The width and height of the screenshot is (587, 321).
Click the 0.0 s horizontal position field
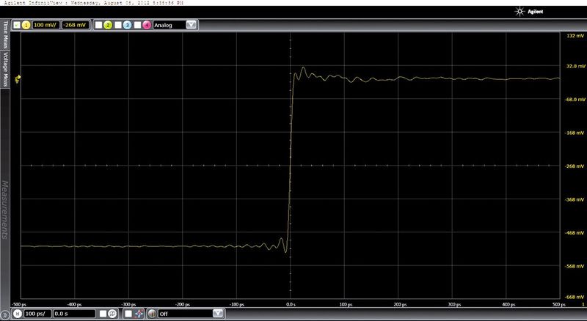(74, 314)
